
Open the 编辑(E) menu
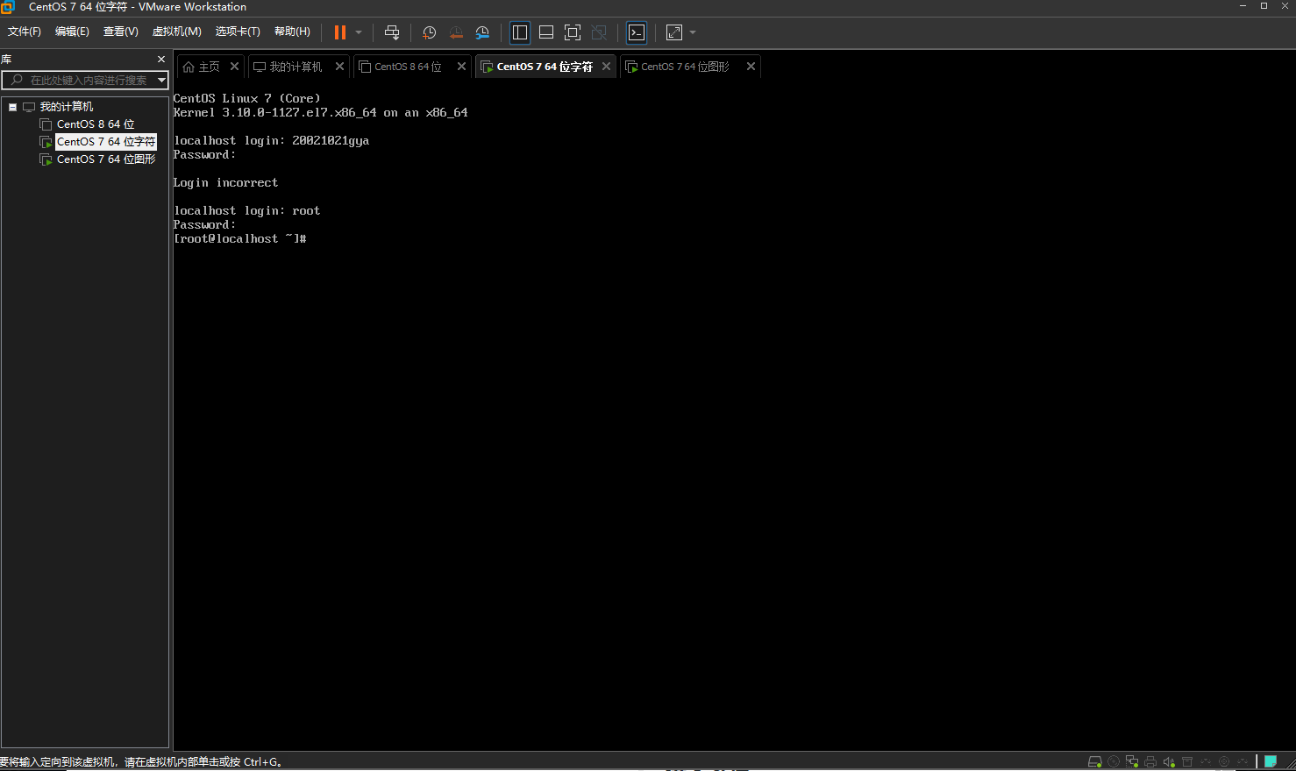click(72, 32)
